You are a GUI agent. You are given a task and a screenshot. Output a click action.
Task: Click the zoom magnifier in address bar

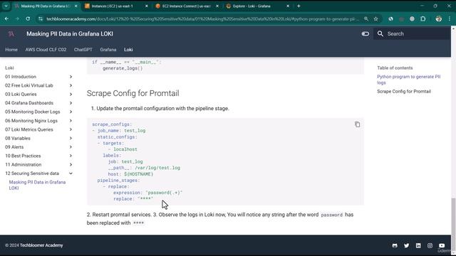click(x=366, y=19)
